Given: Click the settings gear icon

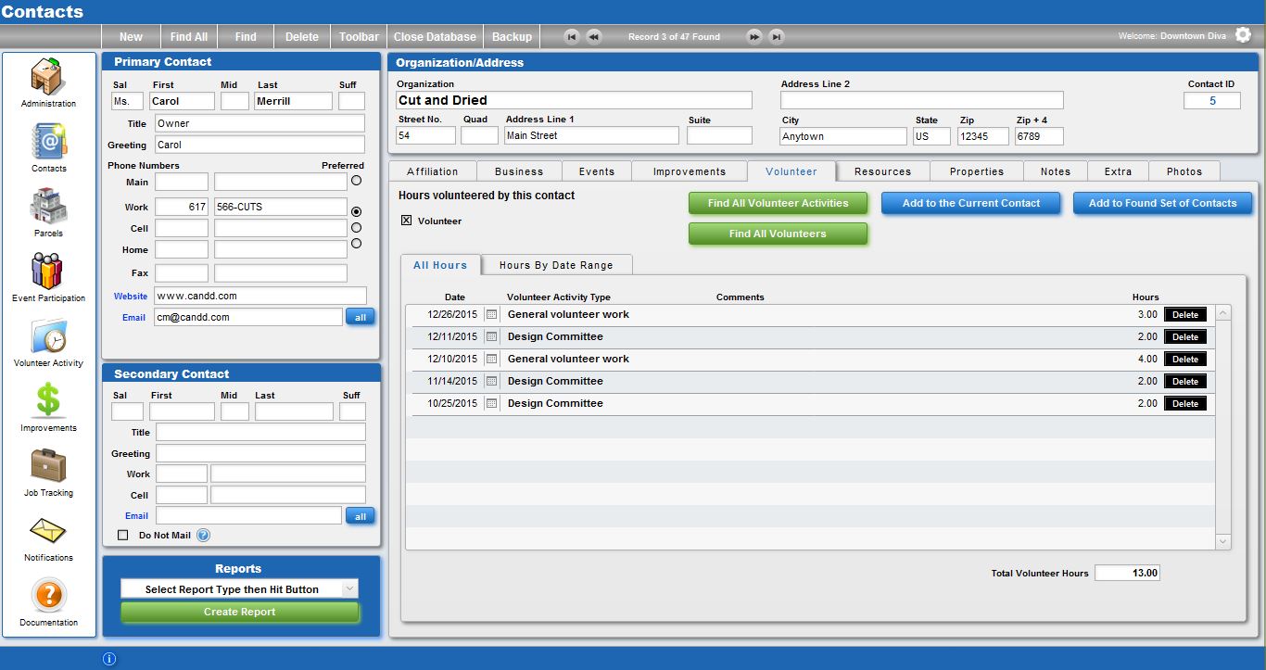Looking at the screenshot, I should point(1243,35).
